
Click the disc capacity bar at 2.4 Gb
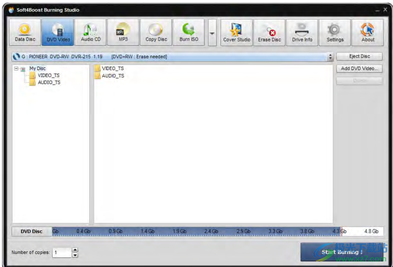point(211,231)
